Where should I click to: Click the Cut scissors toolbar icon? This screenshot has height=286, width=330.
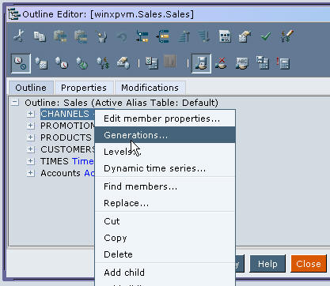coord(19,36)
